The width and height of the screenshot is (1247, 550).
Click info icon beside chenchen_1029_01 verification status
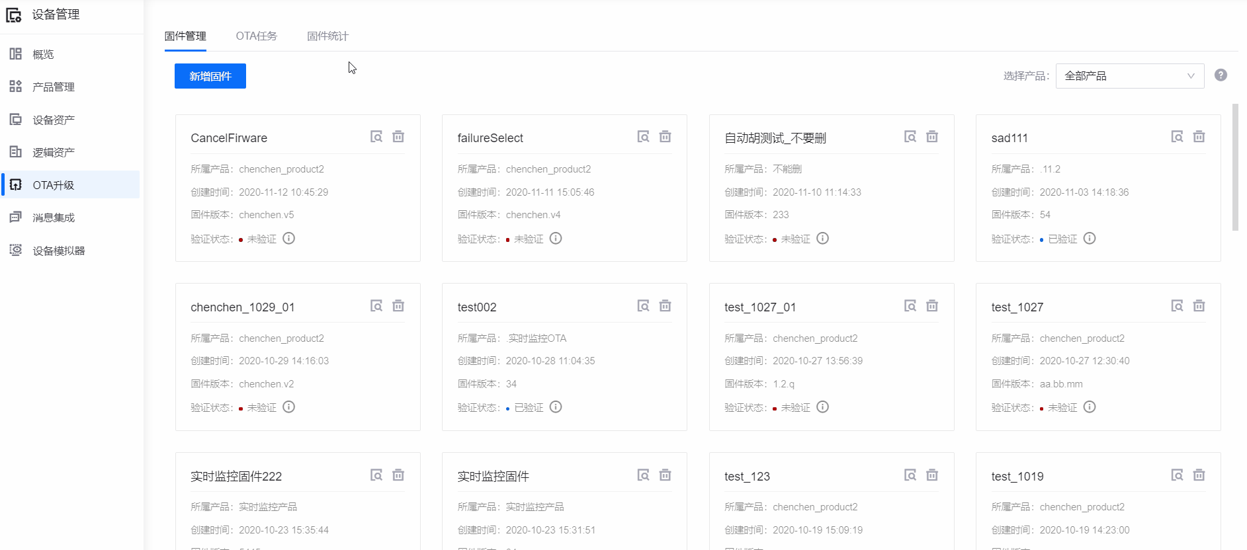coord(288,407)
